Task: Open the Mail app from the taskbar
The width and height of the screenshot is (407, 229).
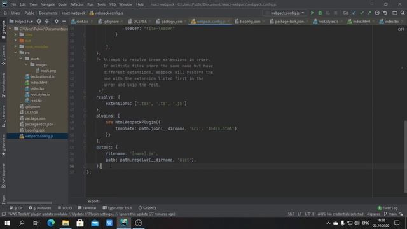Action: [x=95, y=223]
